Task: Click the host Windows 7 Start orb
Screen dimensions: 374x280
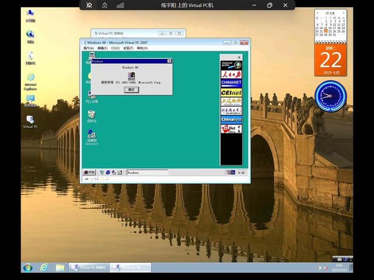Action: (28, 267)
